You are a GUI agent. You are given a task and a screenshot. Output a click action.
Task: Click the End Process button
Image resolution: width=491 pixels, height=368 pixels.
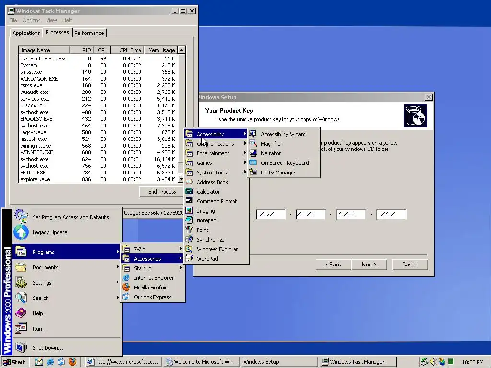coord(162,192)
